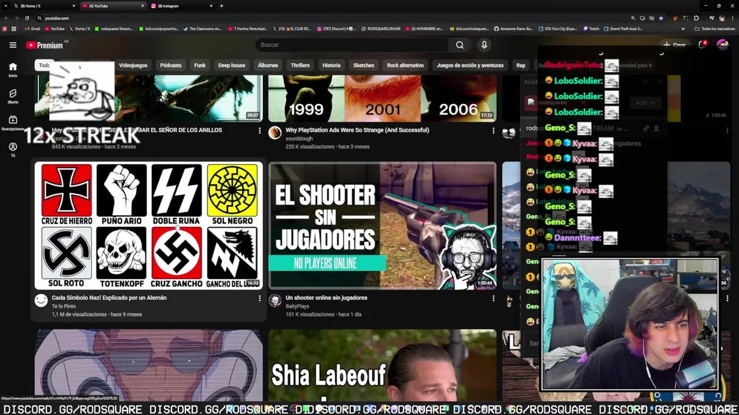Close the Instagram browser tab
Image resolution: width=739 pixels, height=415 pixels.
pos(211,6)
